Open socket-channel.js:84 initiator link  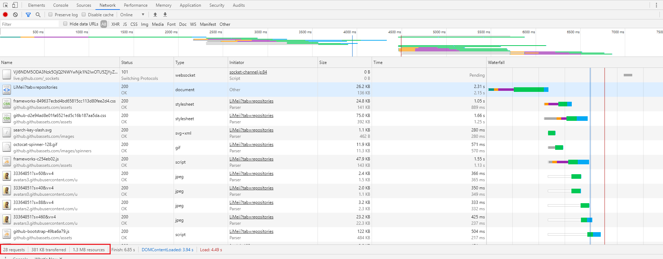[248, 72]
